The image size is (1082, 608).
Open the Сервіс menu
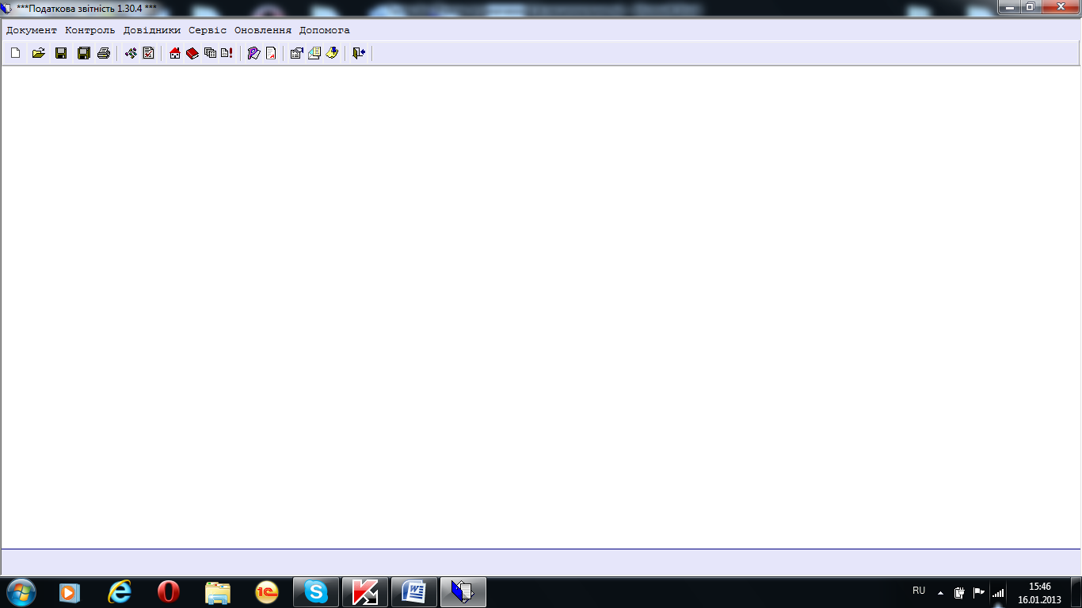[x=208, y=30]
